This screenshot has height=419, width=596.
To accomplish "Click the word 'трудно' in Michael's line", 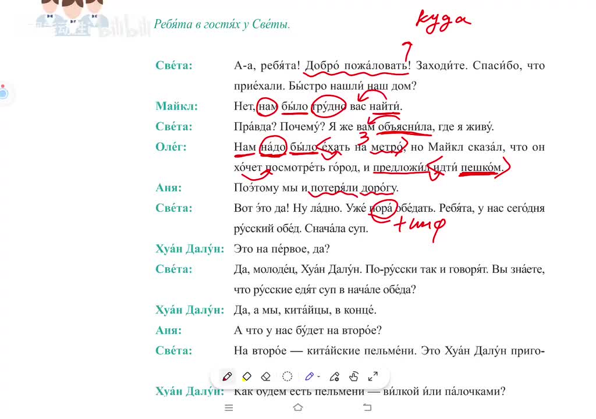I will tap(329, 106).
